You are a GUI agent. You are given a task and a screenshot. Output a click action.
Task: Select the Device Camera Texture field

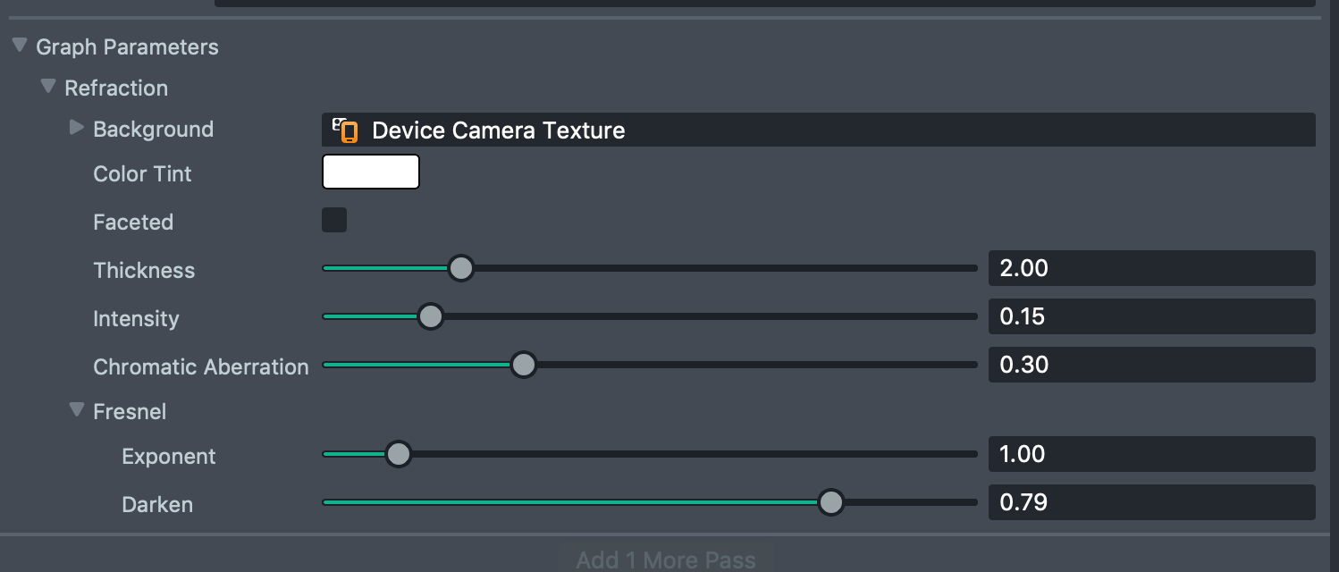point(819,130)
